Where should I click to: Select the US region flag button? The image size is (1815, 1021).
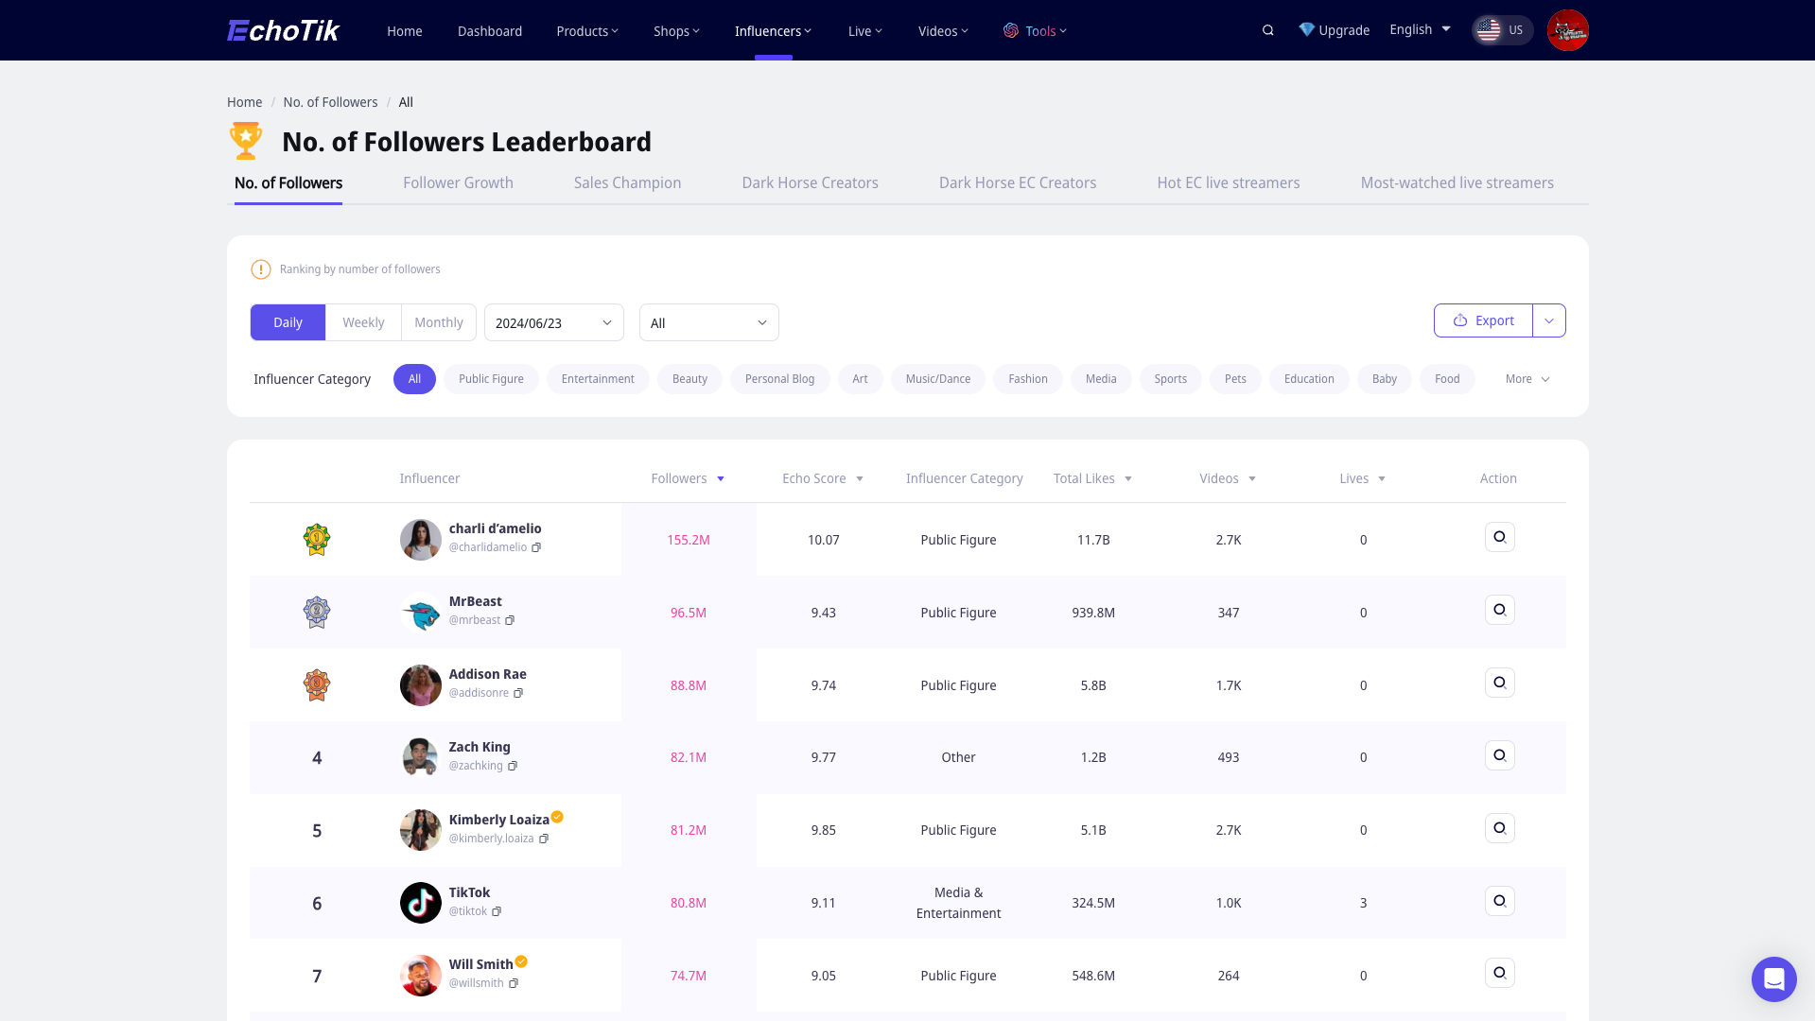coord(1501,30)
